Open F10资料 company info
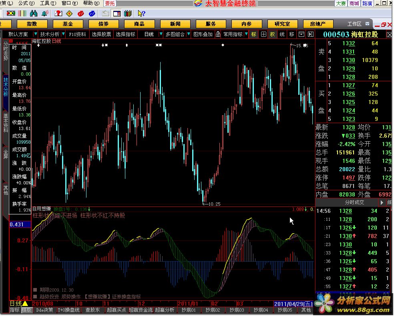 pyautogui.click(x=77, y=34)
